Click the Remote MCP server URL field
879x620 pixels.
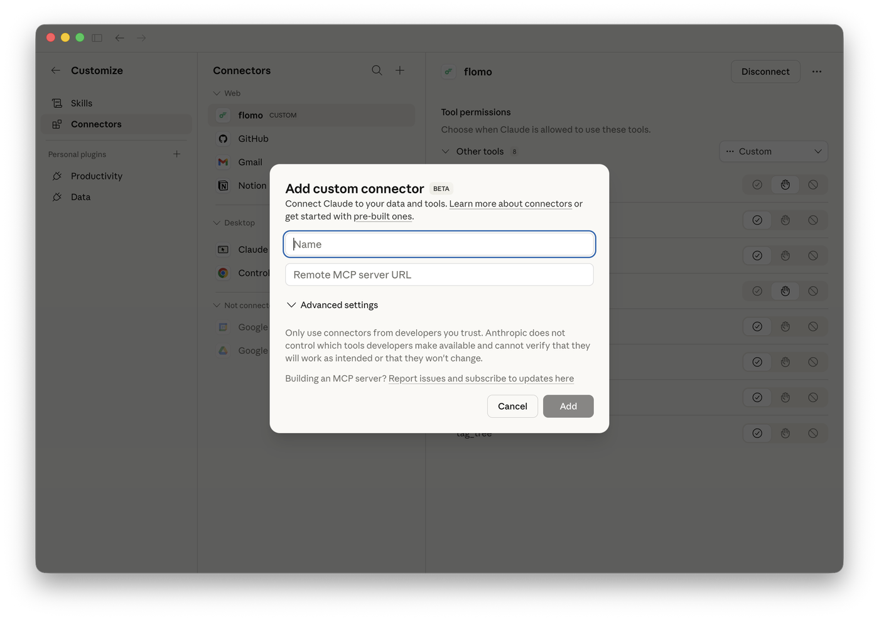point(439,275)
